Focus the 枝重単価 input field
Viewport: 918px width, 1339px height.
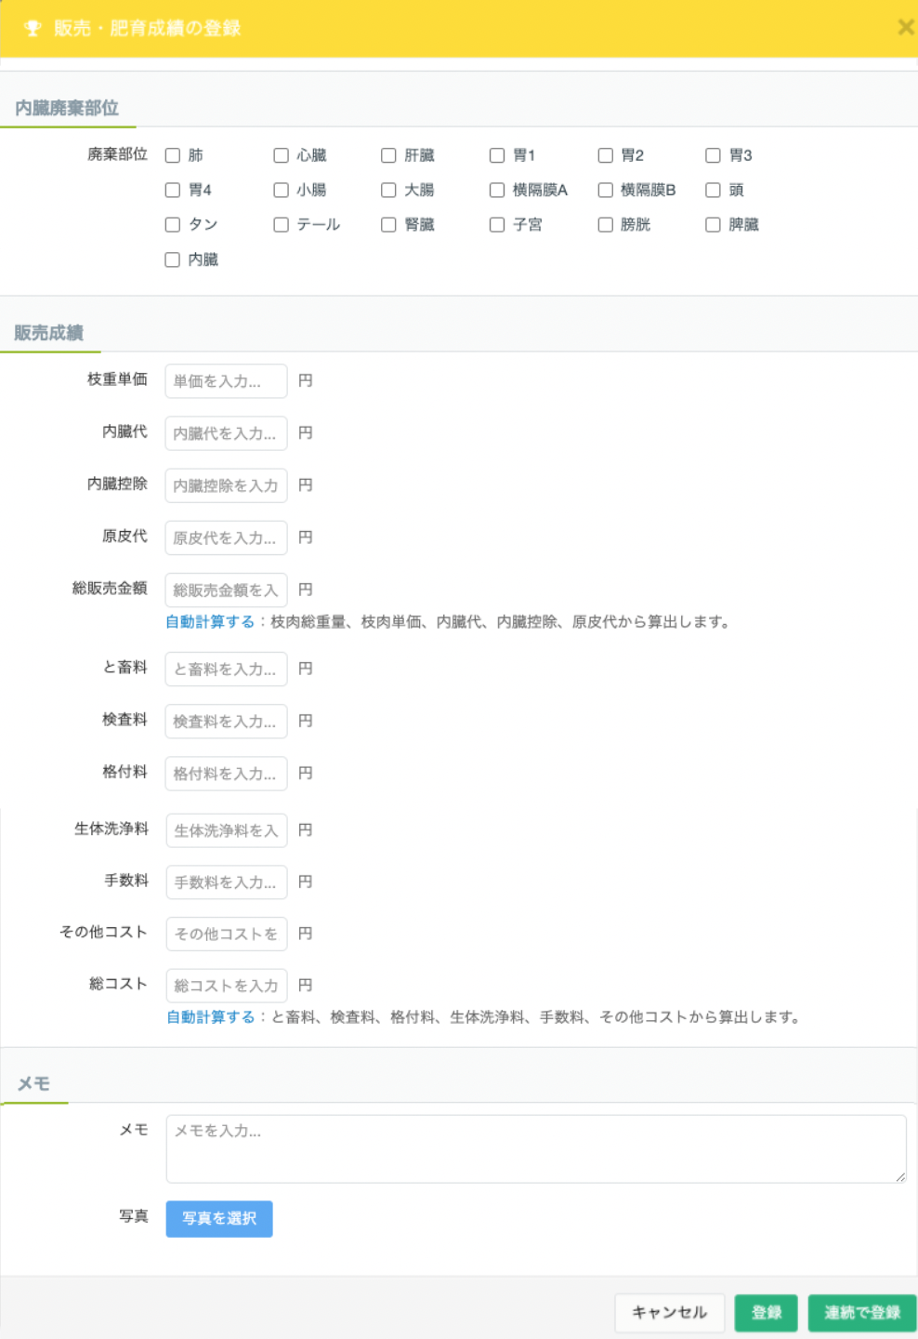(x=226, y=381)
